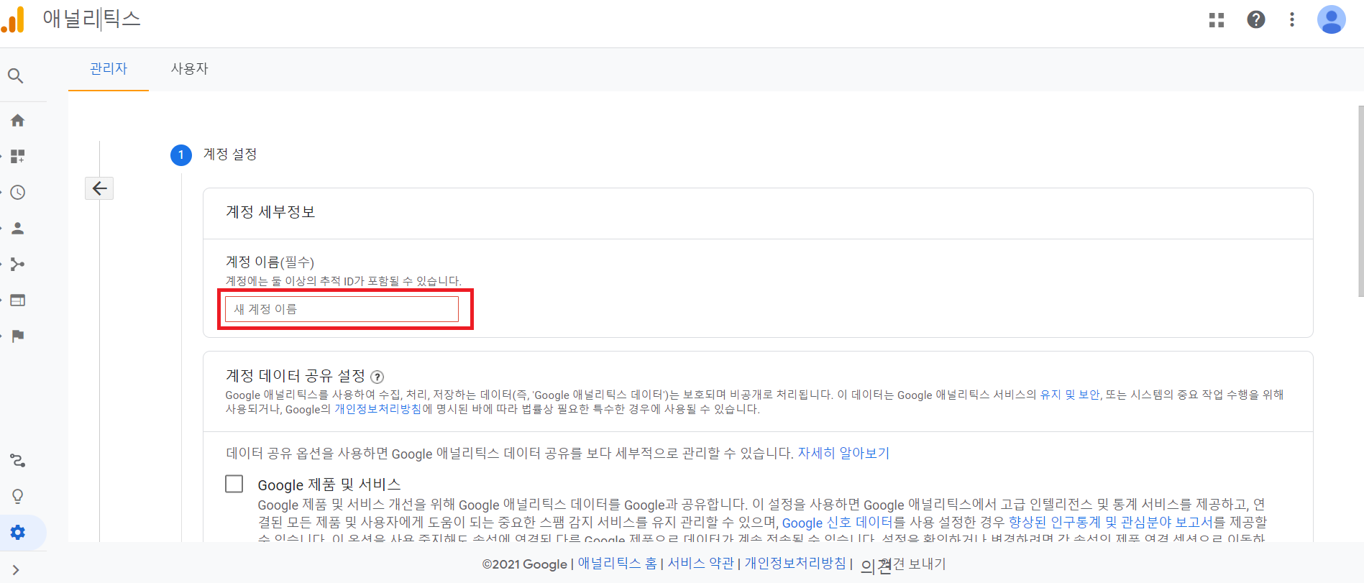Check the Google 제품 및 서비스 checkbox
The image size is (1364, 583).
point(234,484)
